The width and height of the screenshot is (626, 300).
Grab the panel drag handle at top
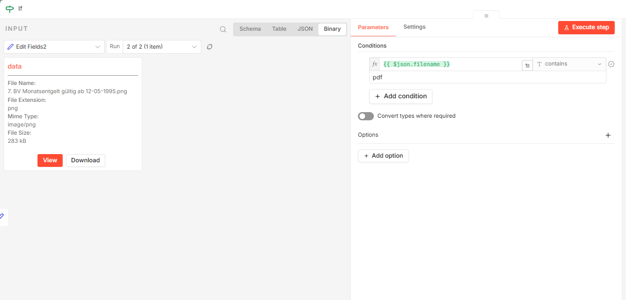pyautogui.click(x=486, y=16)
